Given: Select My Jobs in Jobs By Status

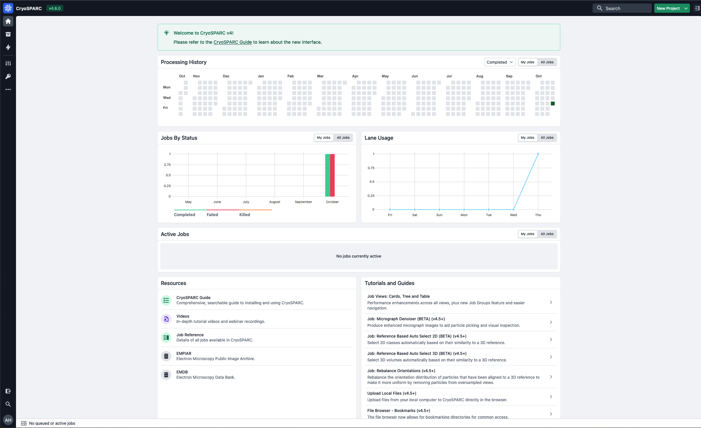Looking at the screenshot, I should 324,138.
